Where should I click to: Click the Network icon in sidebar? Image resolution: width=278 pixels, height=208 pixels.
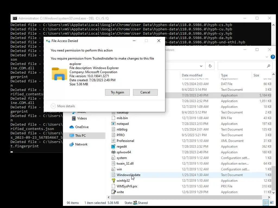[71, 144]
